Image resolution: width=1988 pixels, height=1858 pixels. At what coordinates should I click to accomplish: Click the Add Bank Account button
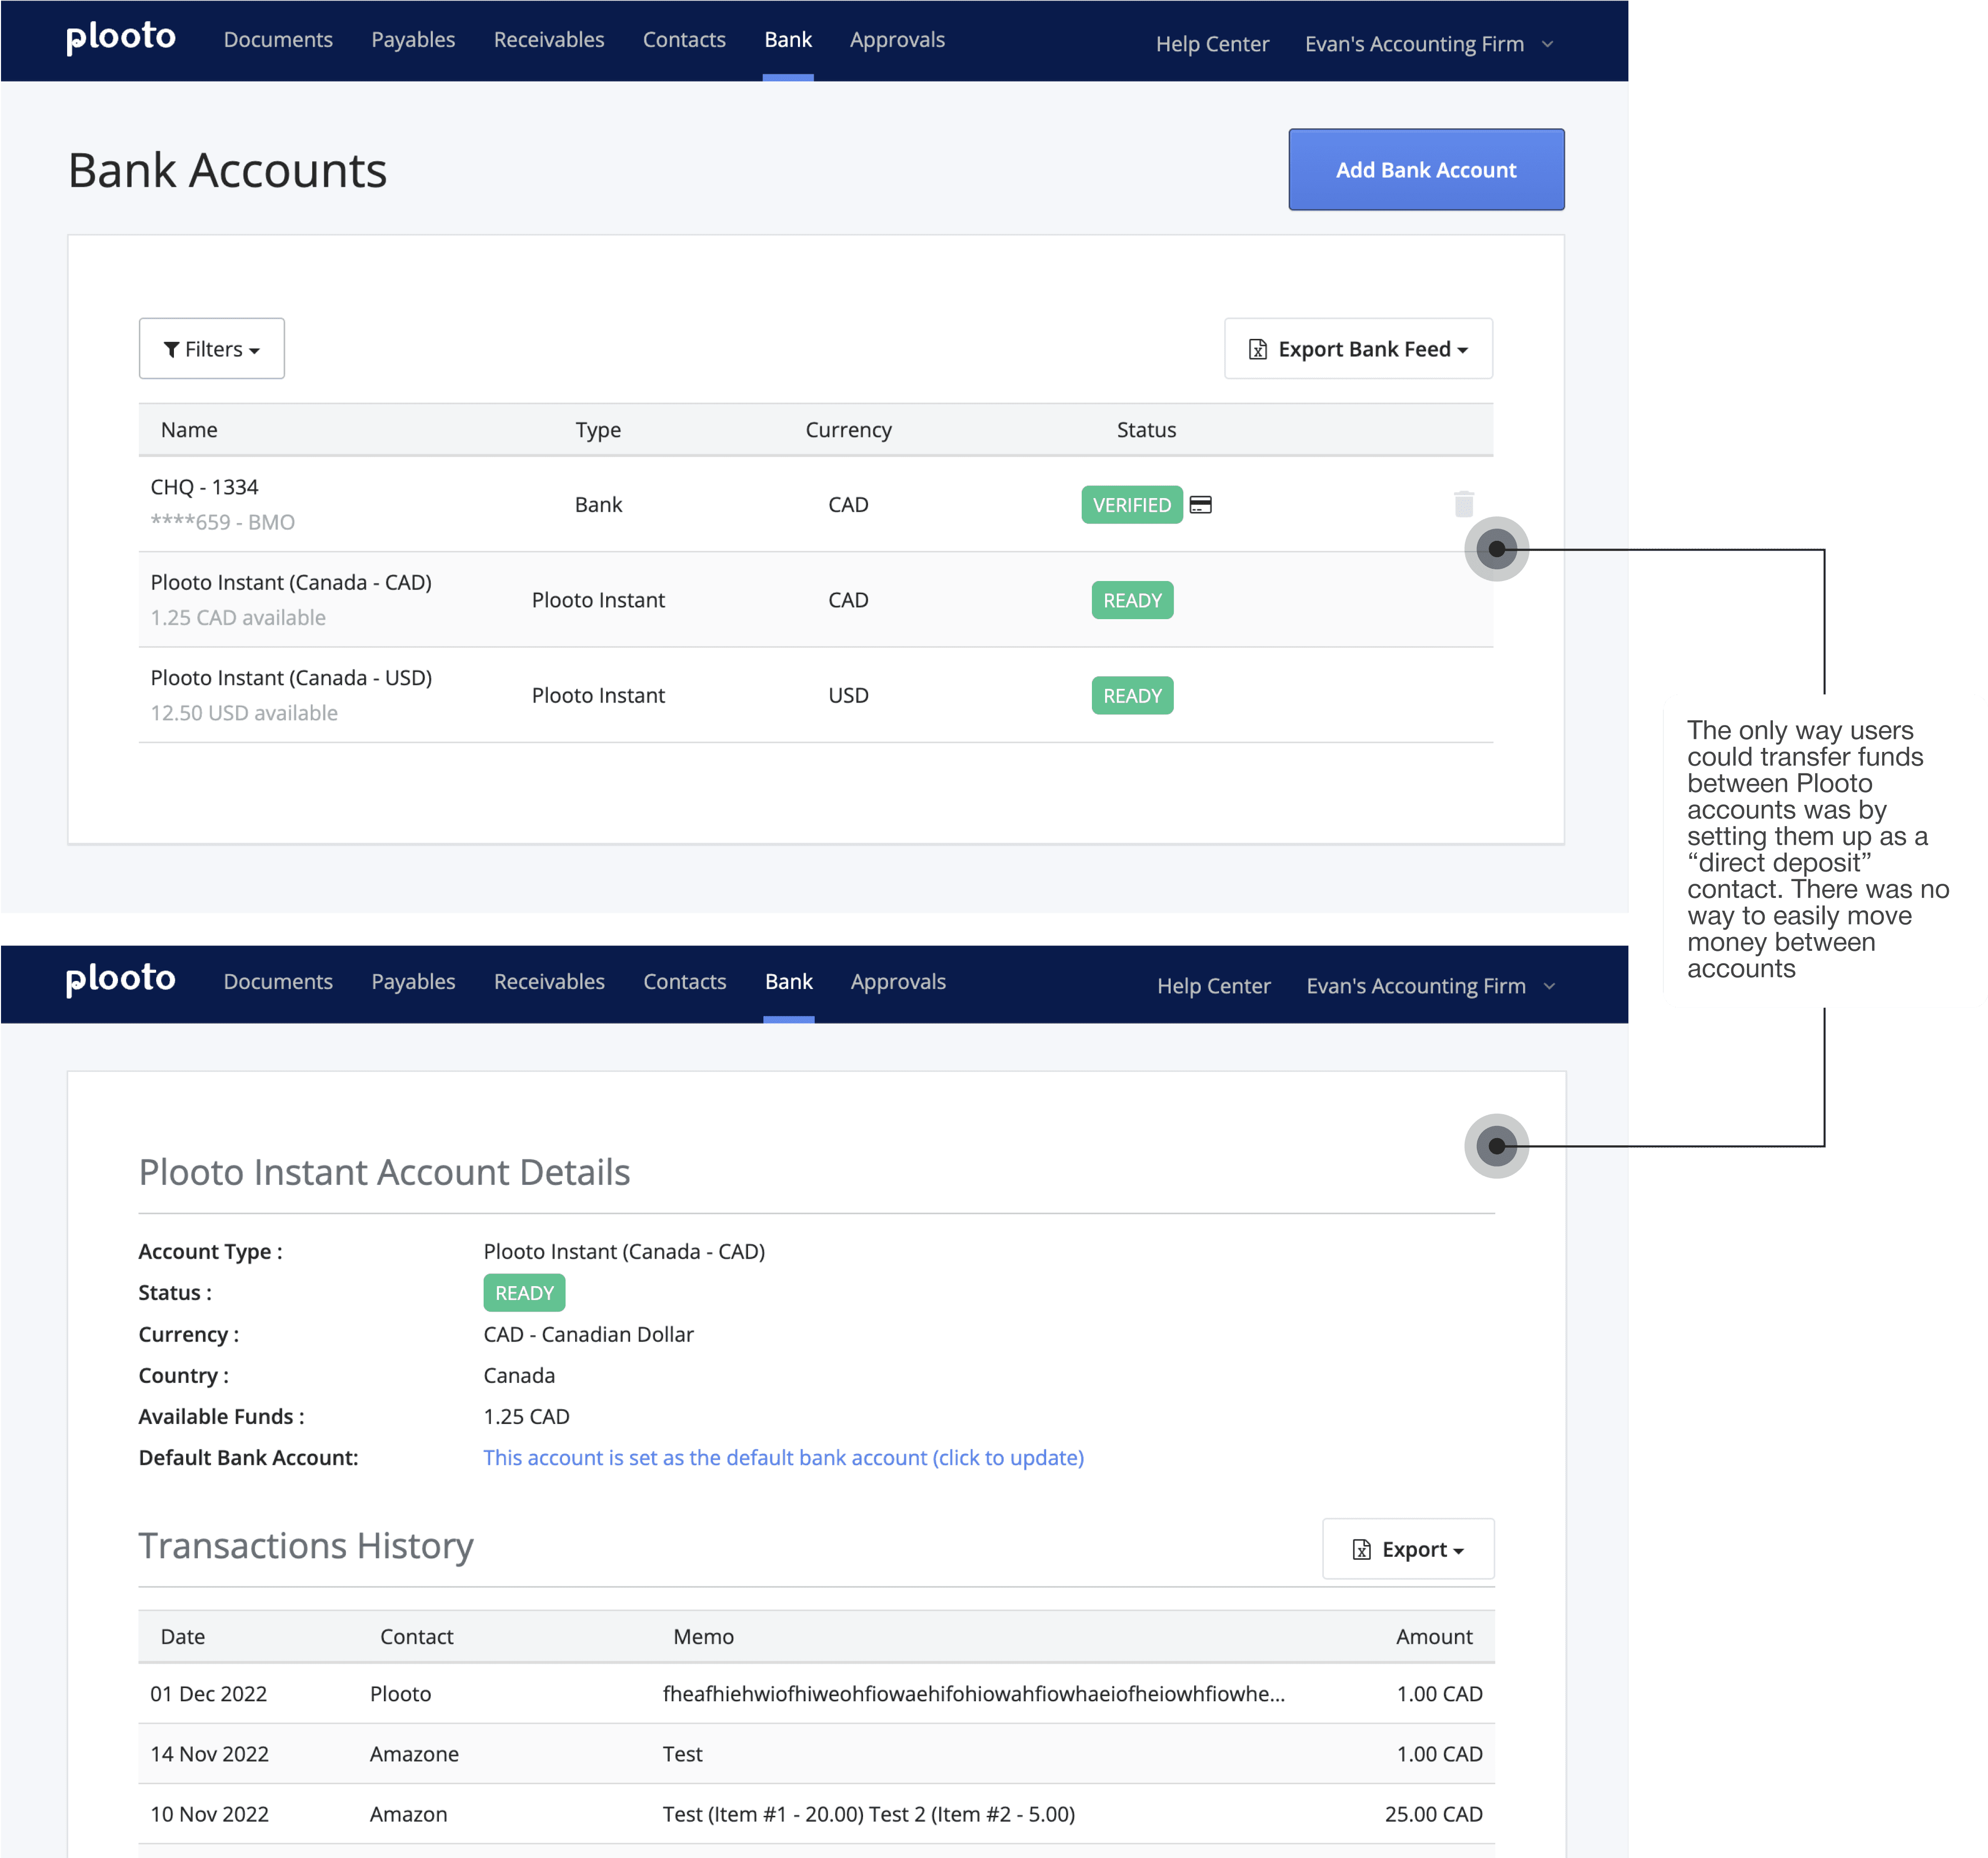coord(1425,169)
